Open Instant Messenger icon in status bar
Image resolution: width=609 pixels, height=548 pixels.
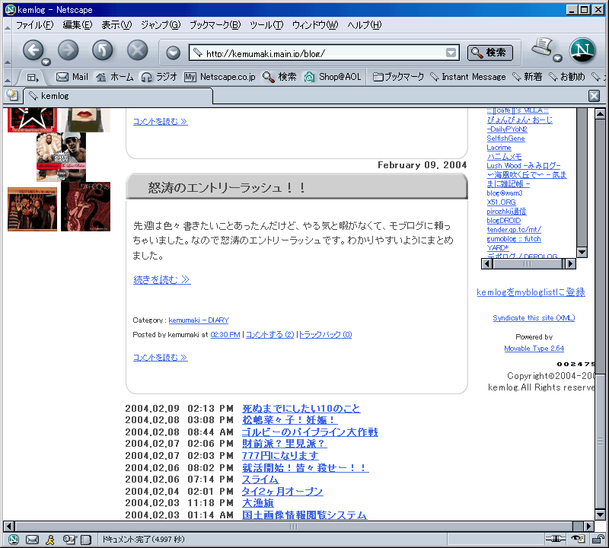50,539
